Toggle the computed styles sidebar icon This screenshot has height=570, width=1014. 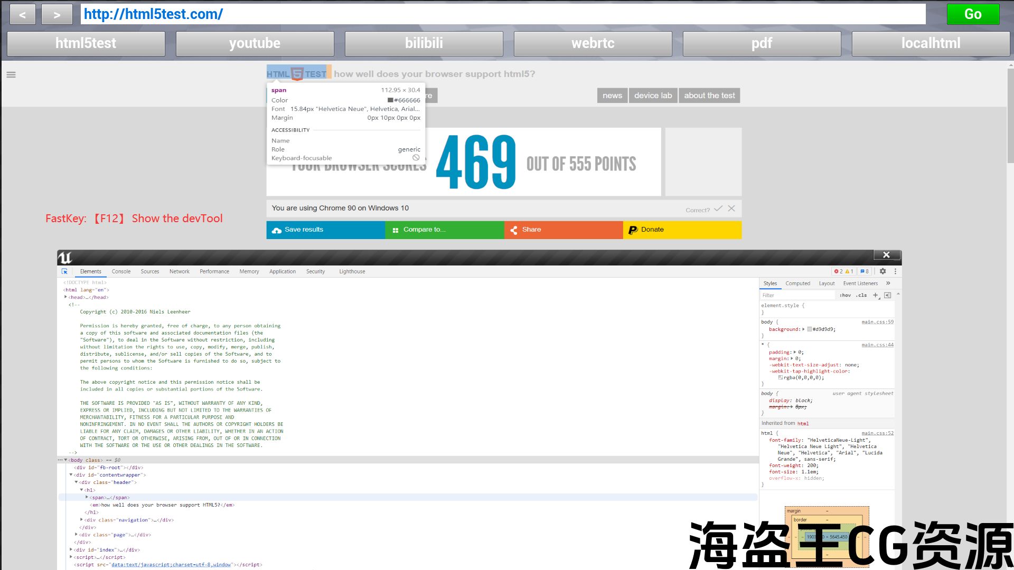coord(887,295)
